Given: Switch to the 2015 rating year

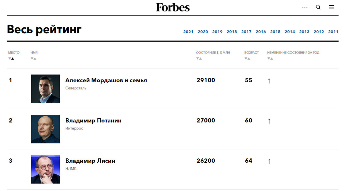Looking at the screenshot, I should coord(275,32).
